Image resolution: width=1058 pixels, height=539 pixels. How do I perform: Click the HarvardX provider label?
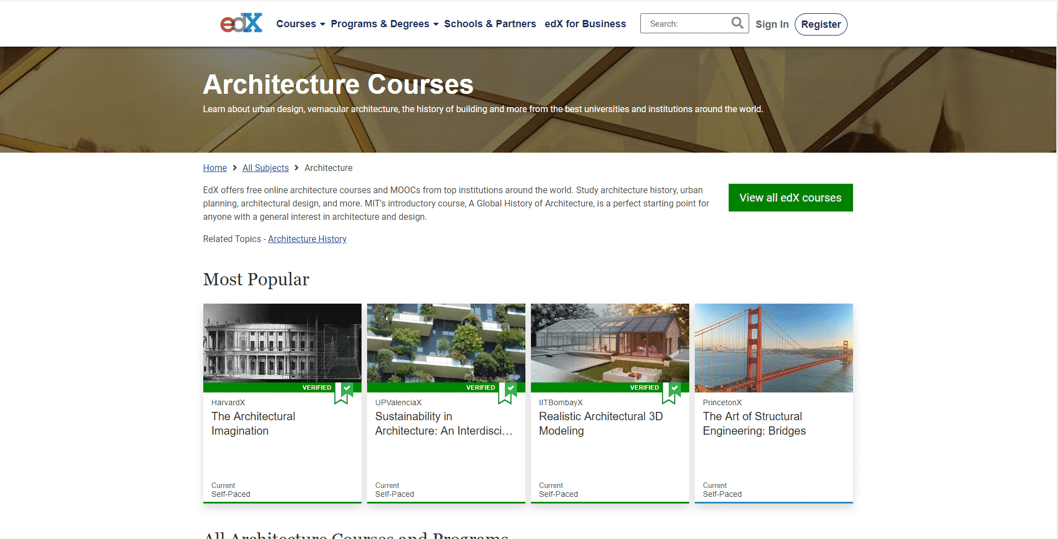click(x=228, y=402)
